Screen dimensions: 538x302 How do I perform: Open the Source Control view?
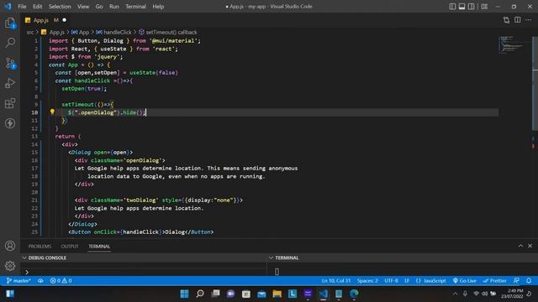[10, 64]
